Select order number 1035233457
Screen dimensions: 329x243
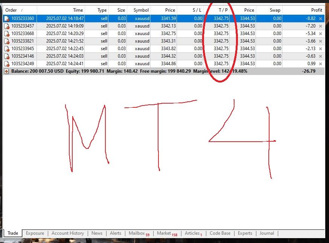23,26
